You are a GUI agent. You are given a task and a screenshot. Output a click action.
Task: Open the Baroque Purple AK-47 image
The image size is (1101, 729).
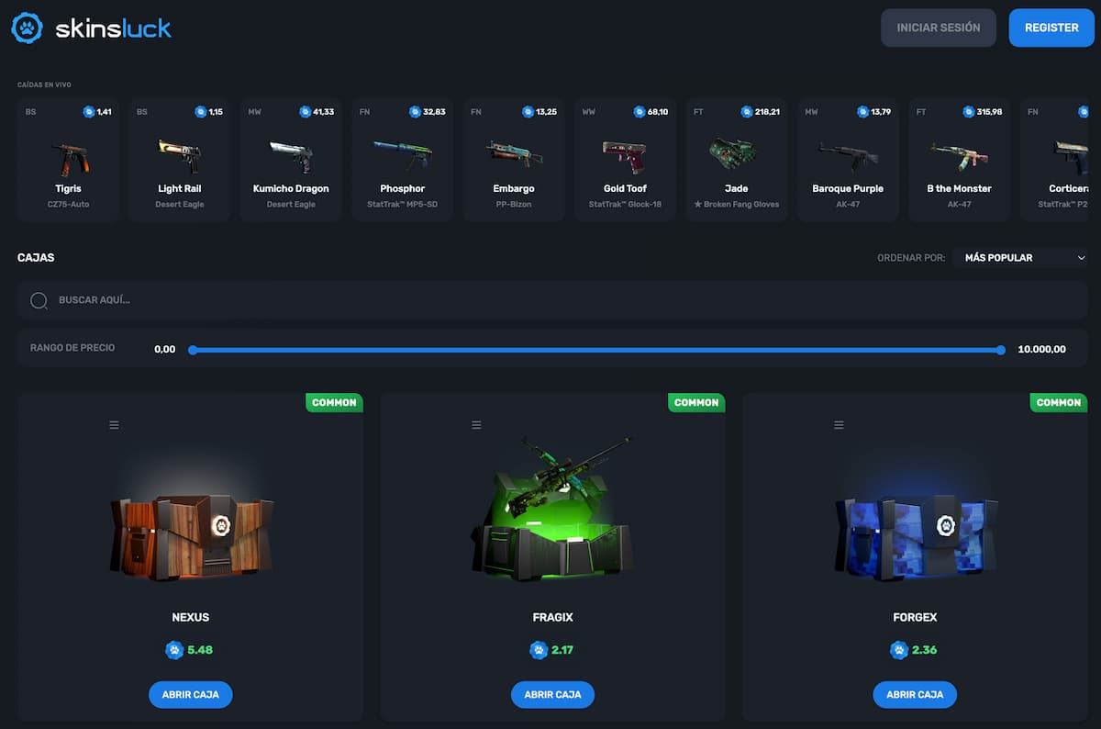pos(848,155)
